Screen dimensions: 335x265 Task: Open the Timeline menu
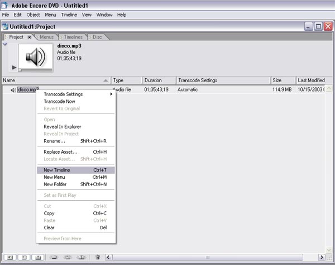(69, 15)
